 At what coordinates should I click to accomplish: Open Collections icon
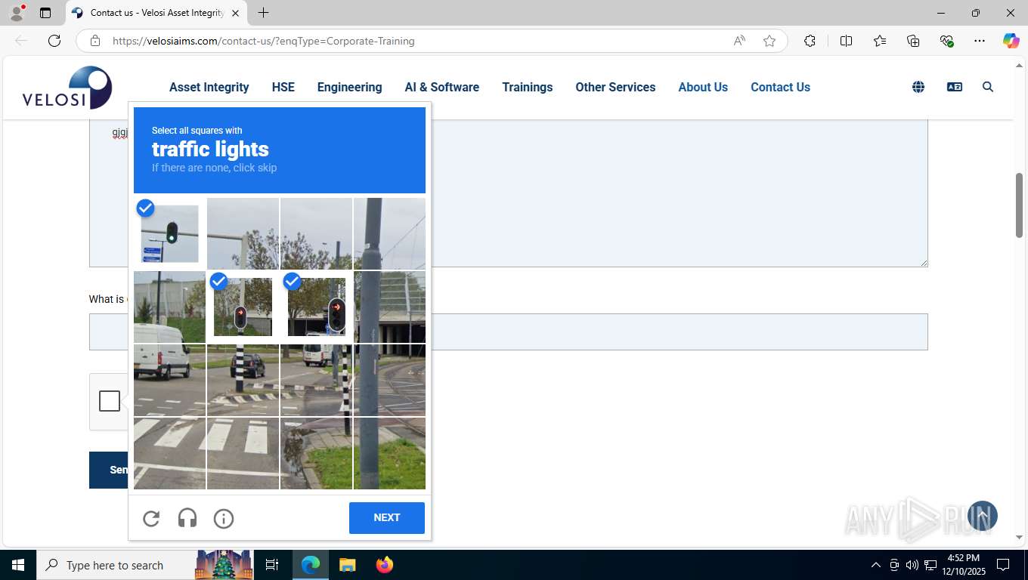(x=913, y=41)
